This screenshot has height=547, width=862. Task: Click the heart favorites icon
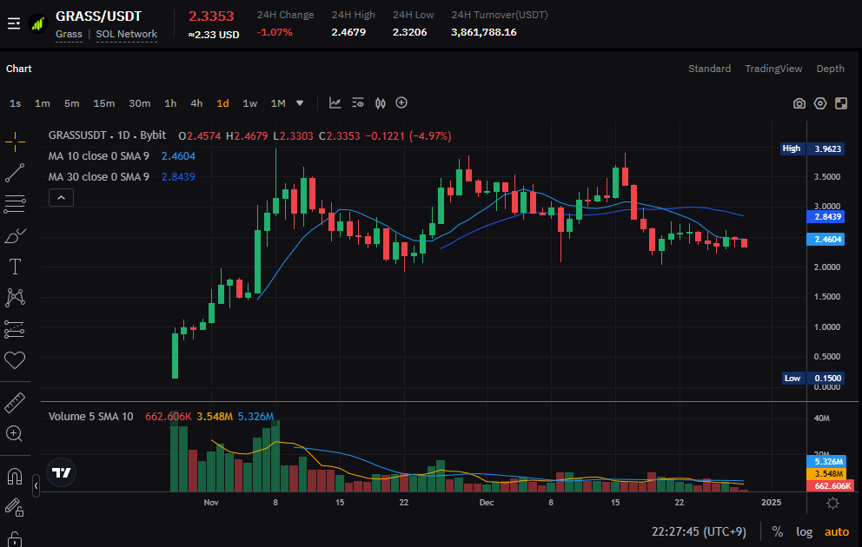tap(15, 360)
